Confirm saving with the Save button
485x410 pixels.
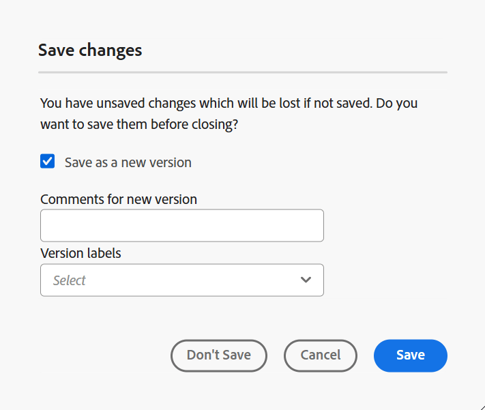410,355
